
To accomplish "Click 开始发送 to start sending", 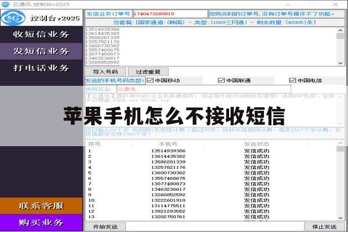I will (106, 227).
